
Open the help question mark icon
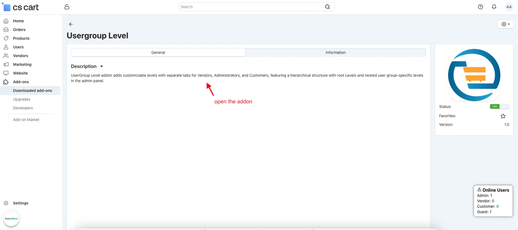pos(480,7)
